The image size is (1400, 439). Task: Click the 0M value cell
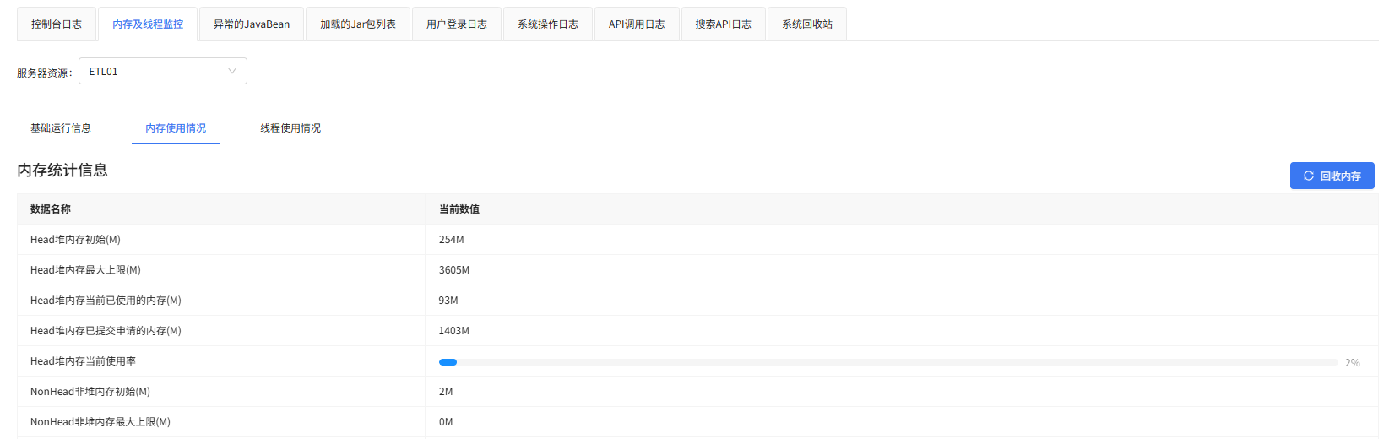pyautogui.click(x=901, y=422)
